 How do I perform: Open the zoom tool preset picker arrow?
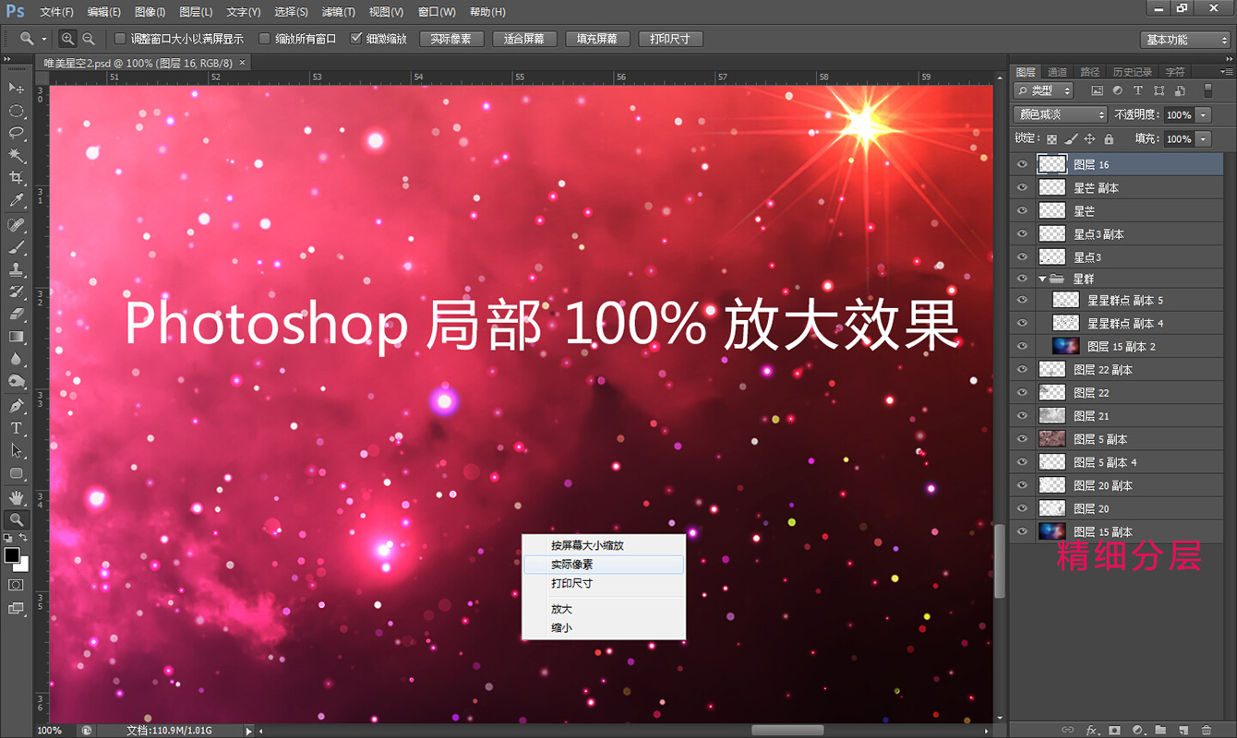[44, 40]
